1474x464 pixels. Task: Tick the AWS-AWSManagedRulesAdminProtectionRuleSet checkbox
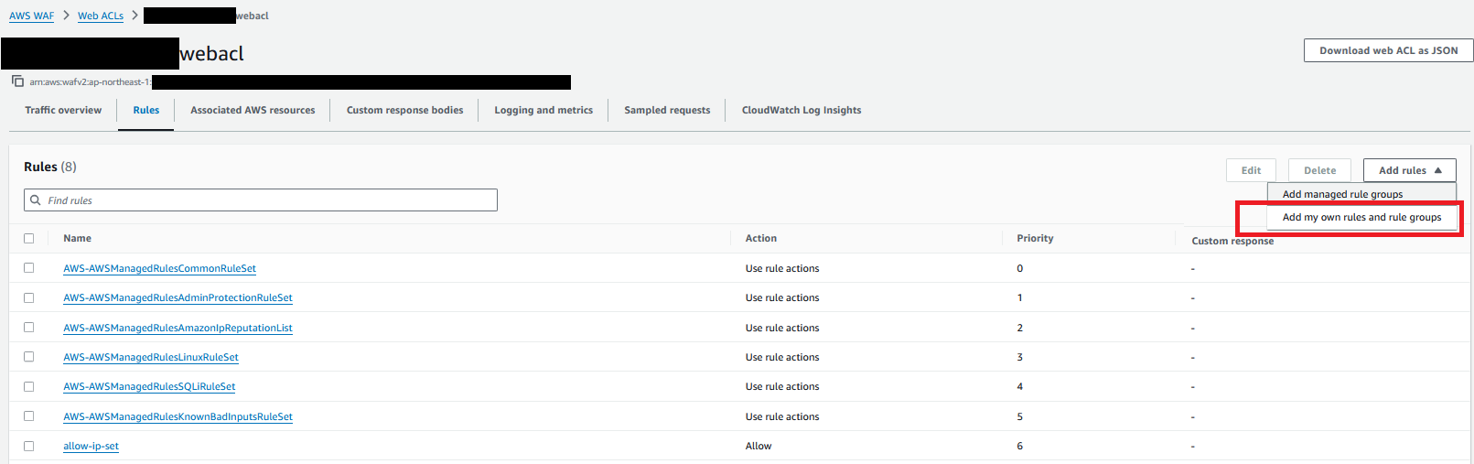[28, 297]
